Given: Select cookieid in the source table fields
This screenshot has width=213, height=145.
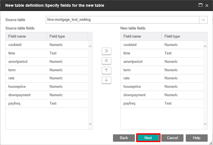Looking at the screenshot, I should 47,45.
